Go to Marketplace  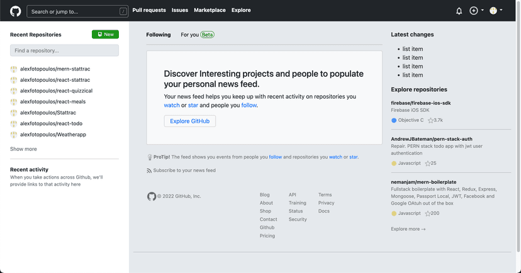click(x=210, y=10)
